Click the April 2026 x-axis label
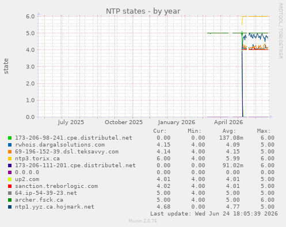Viewport: 286px width, 227px height. (x=228, y=122)
